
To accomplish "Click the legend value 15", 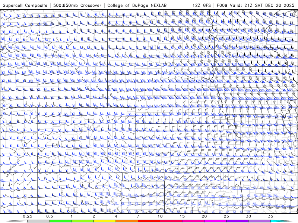I will click(182, 216).
